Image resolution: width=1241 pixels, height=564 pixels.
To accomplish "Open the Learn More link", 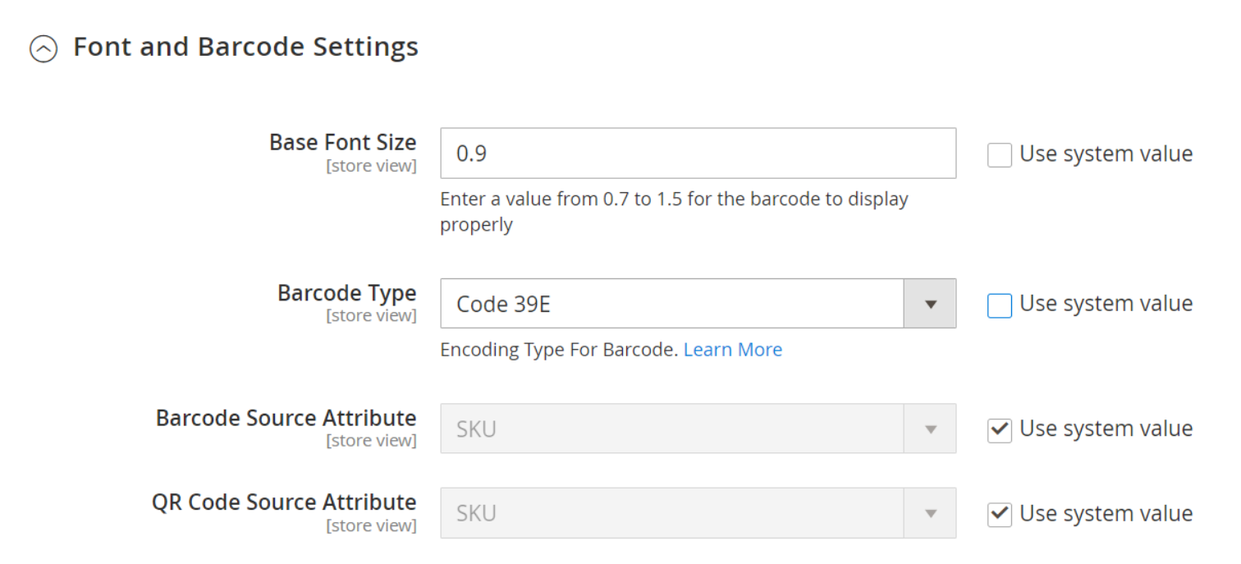I will point(732,350).
